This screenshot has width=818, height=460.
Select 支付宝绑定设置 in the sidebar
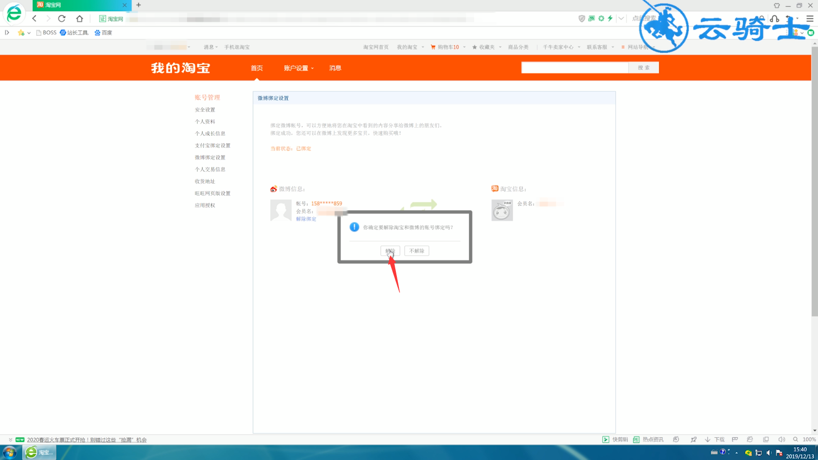[213, 146]
